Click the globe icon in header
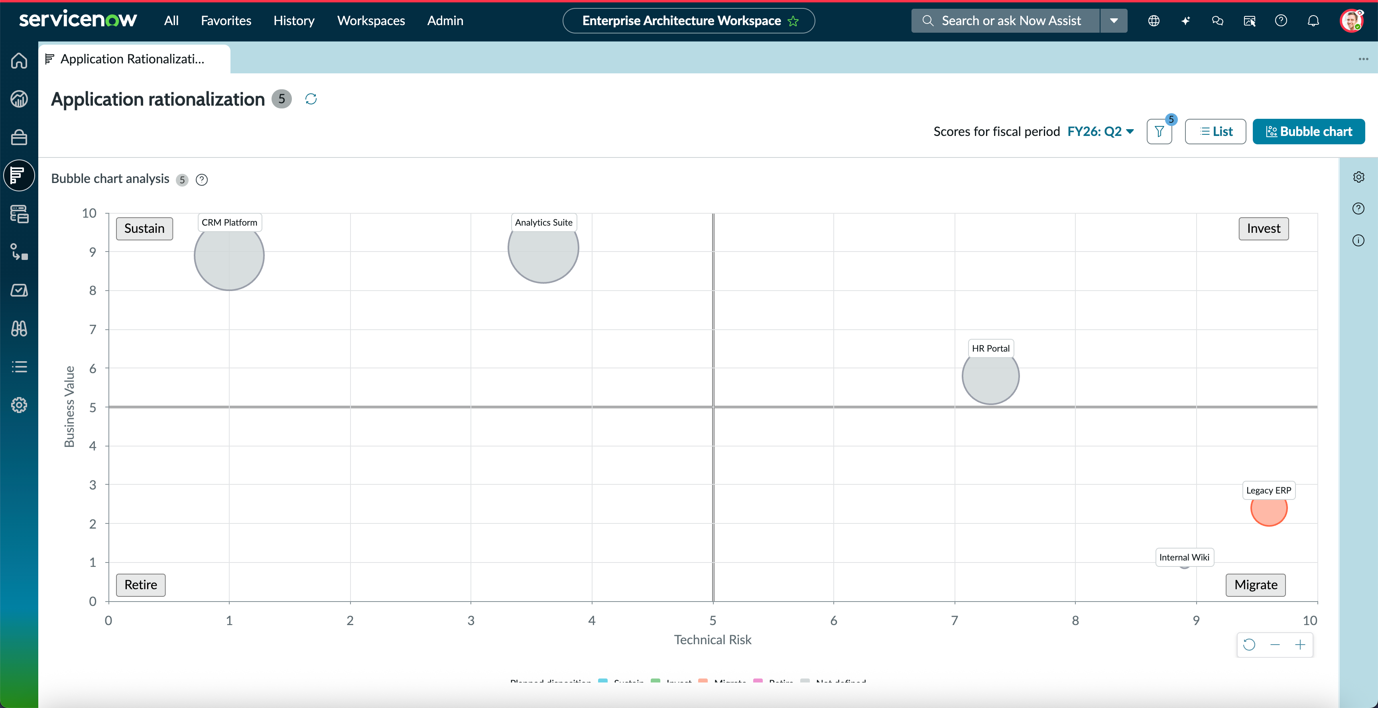This screenshot has width=1378, height=708. (x=1154, y=21)
